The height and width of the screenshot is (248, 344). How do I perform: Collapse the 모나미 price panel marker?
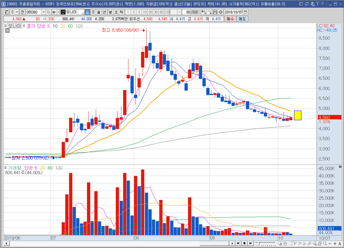5,26
